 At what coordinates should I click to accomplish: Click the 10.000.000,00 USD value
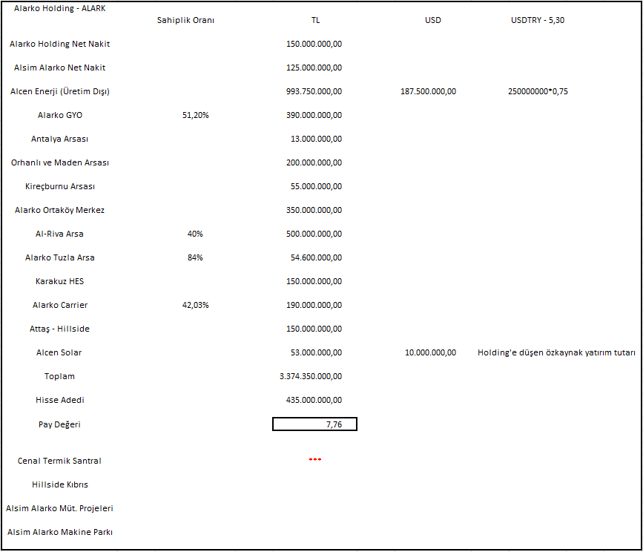(x=431, y=353)
